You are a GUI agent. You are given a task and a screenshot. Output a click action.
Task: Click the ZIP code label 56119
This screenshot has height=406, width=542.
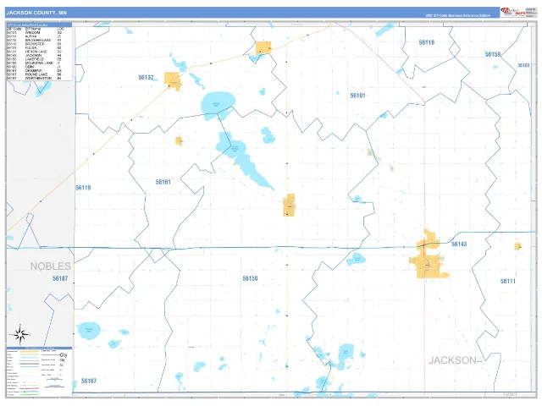coord(83,188)
